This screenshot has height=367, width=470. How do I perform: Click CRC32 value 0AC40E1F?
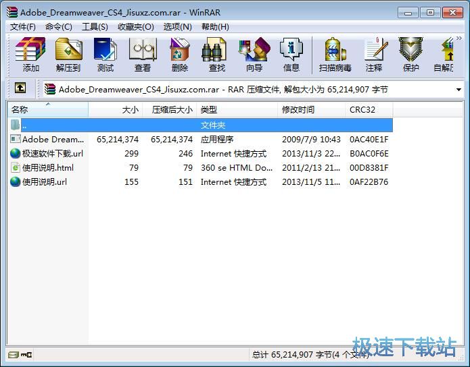[x=369, y=140]
